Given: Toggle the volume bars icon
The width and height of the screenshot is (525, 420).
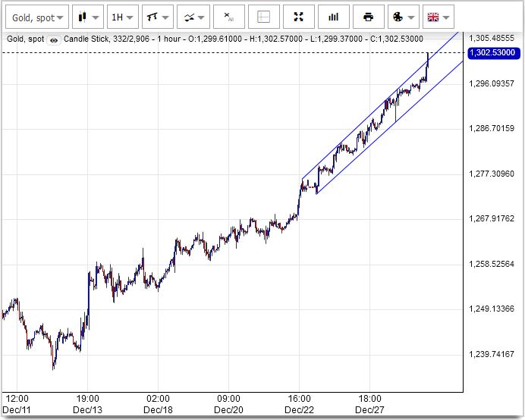Looking at the screenshot, I should [x=334, y=16].
